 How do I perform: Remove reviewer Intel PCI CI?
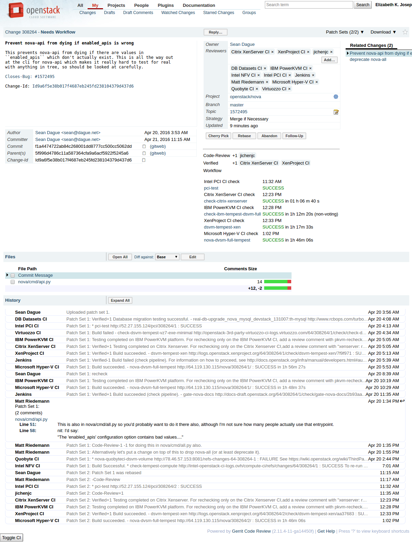(289, 75)
